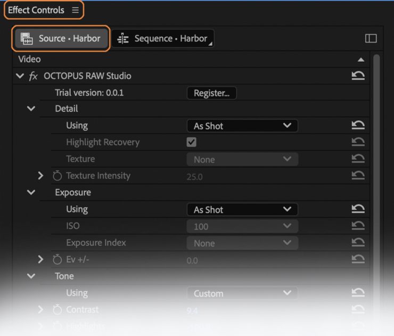Click the Highlight Recovery label
This screenshot has height=336, width=394.
[x=103, y=142]
